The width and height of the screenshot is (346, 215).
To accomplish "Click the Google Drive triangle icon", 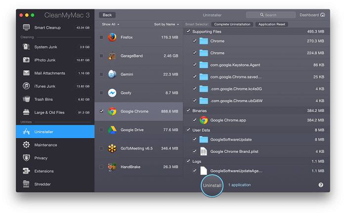I will pos(112,130).
